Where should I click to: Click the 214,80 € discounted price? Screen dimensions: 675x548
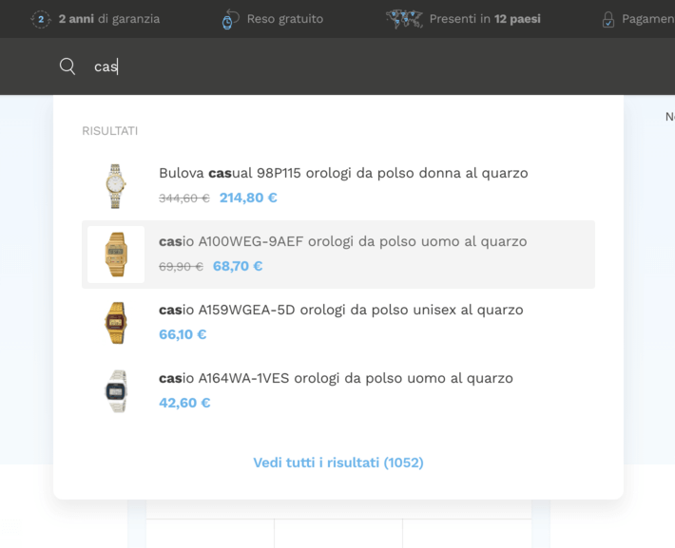[x=248, y=198]
